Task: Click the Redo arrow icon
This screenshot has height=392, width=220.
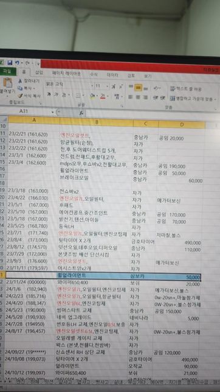Action: (27, 63)
